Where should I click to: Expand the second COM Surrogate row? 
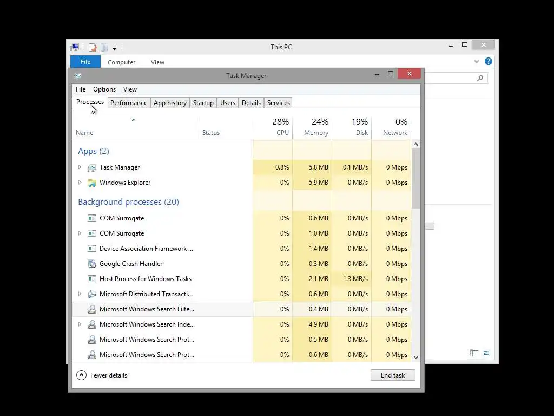point(80,233)
